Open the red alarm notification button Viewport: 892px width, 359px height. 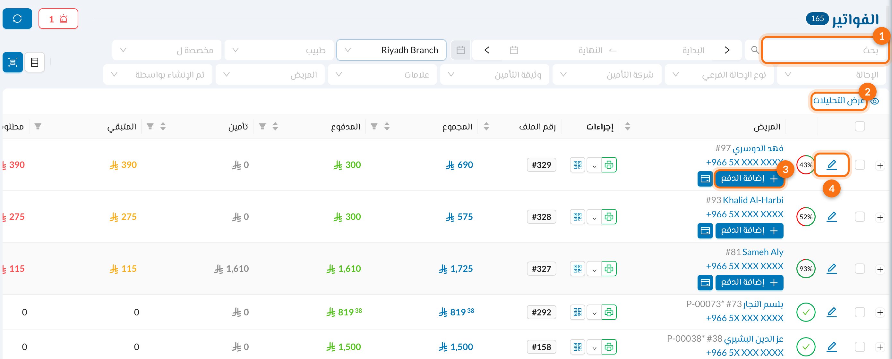58,19
